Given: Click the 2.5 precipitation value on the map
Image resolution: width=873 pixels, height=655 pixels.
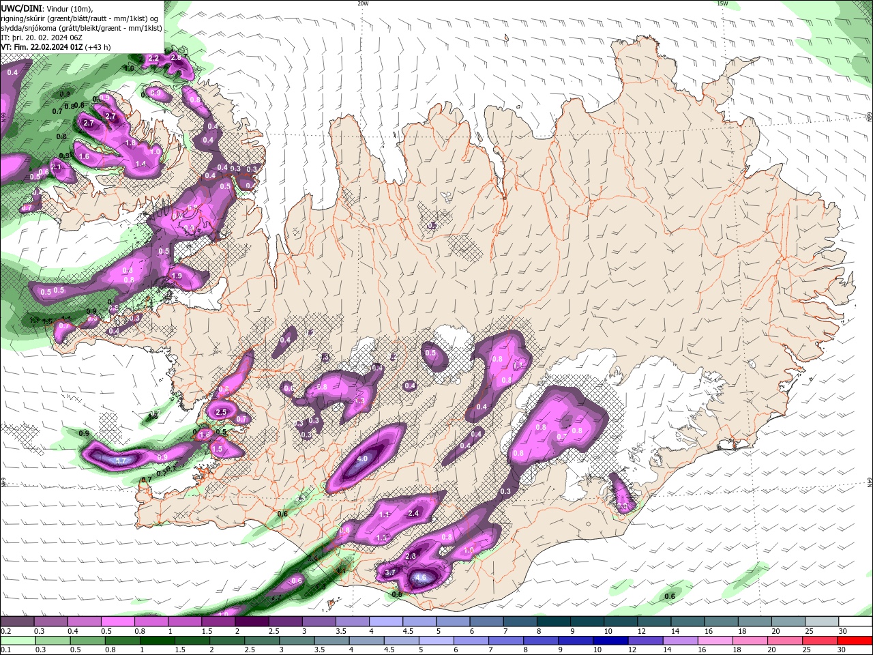Looking at the screenshot, I should click(221, 412).
